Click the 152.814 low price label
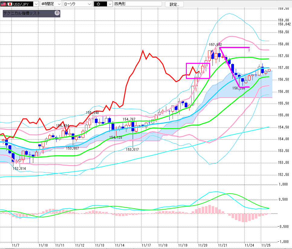Image resolution: width=292 pixels, height=249 pixels. 19,169
